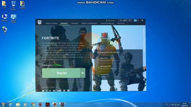Viewport: 191px width, 107px height.
Task: Switch to the Unreal Engine tab
Action: point(51,23)
